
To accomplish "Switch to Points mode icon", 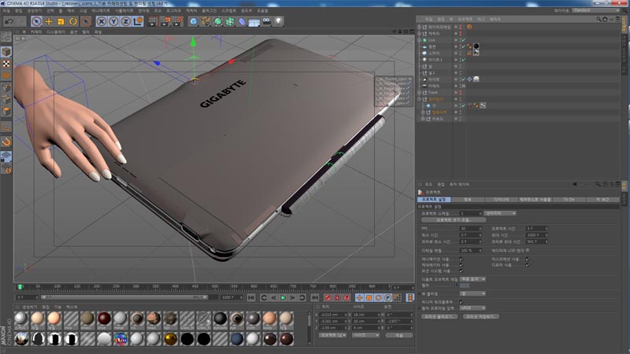I will (6, 87).
